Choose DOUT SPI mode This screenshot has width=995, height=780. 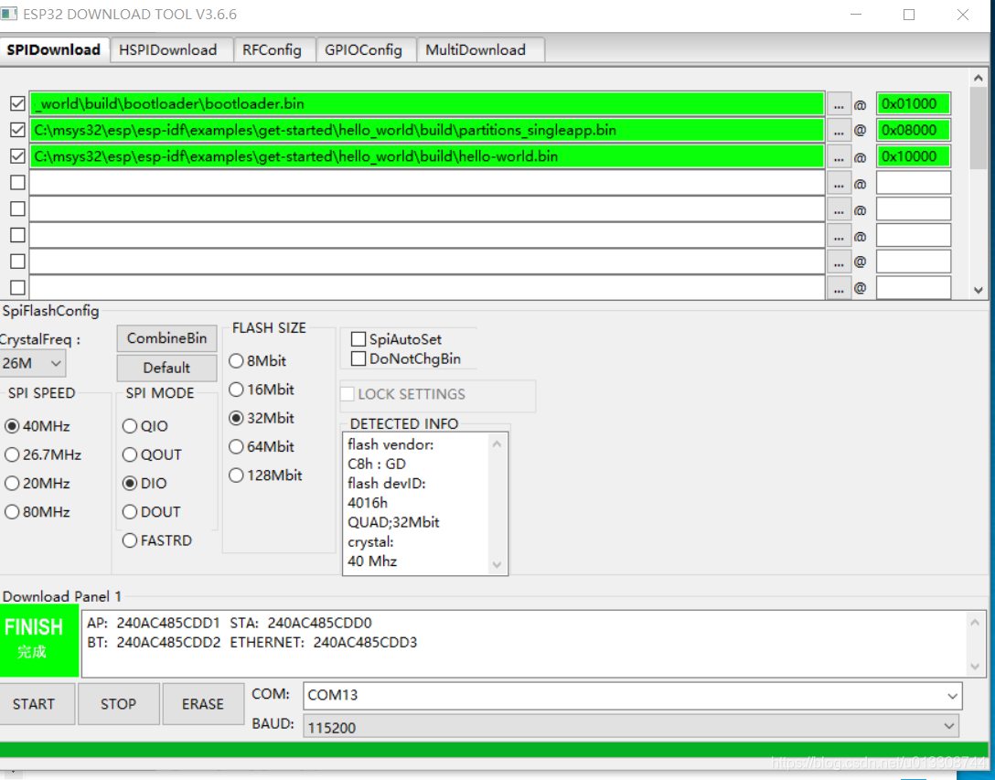(x=152, y=511)
